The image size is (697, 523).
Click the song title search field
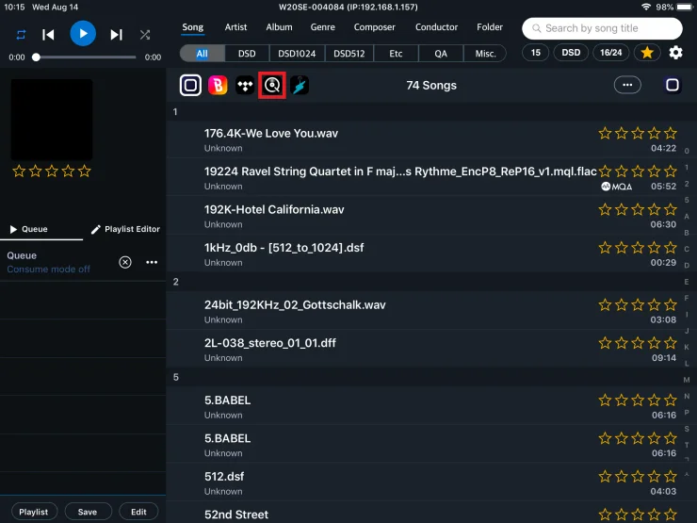coord(602,28)
